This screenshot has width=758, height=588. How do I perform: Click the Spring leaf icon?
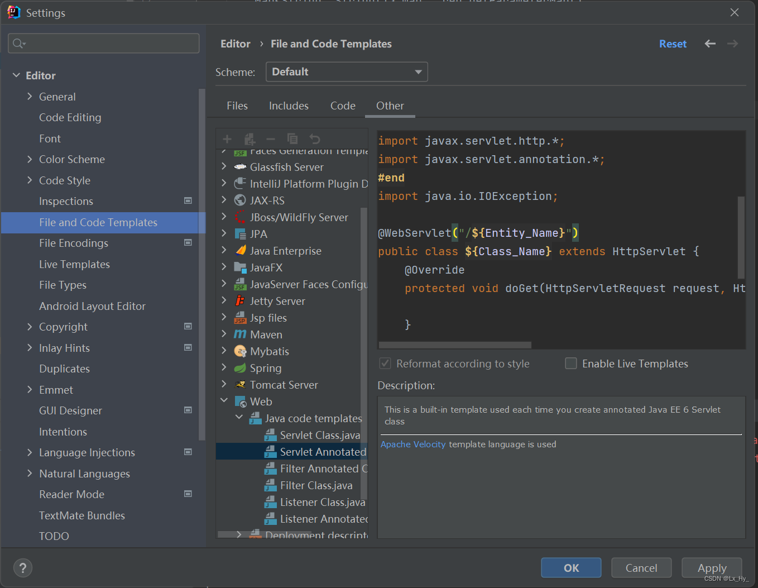pos(240,368)
